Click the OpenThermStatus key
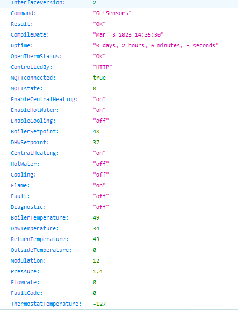The width and height of the screenshot is (238, 310). 37,57
